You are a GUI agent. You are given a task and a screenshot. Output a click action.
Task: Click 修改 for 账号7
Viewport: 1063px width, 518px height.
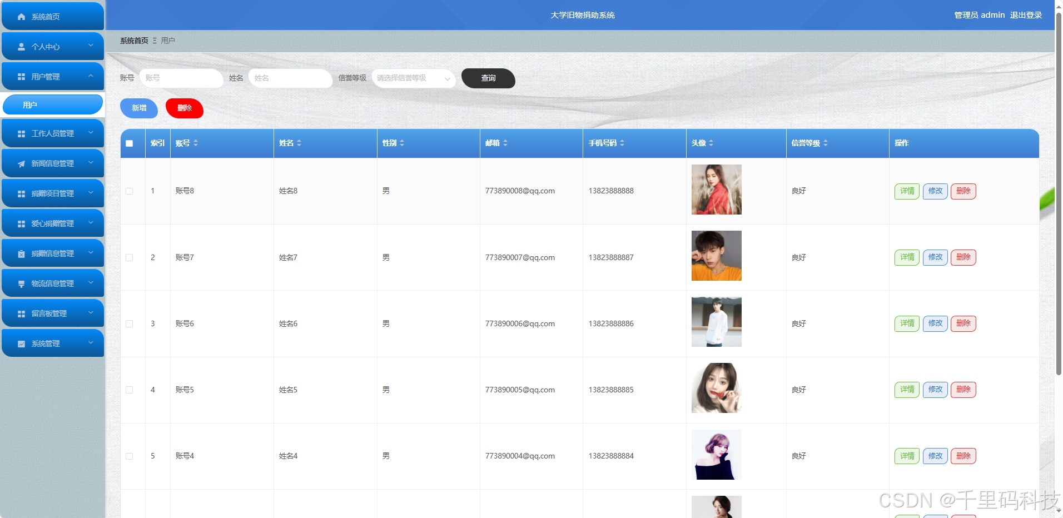click(935, 257)
